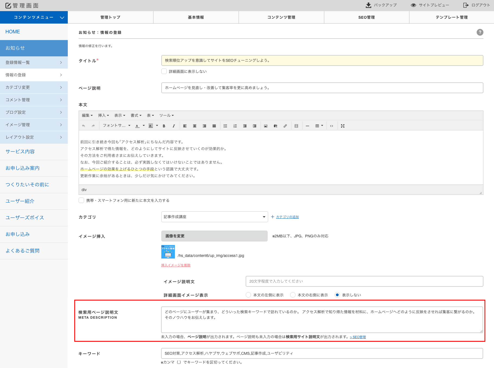Click the カテゴリの追加 link
This screenshot has height=368, width=494.
tap(287, 217)
